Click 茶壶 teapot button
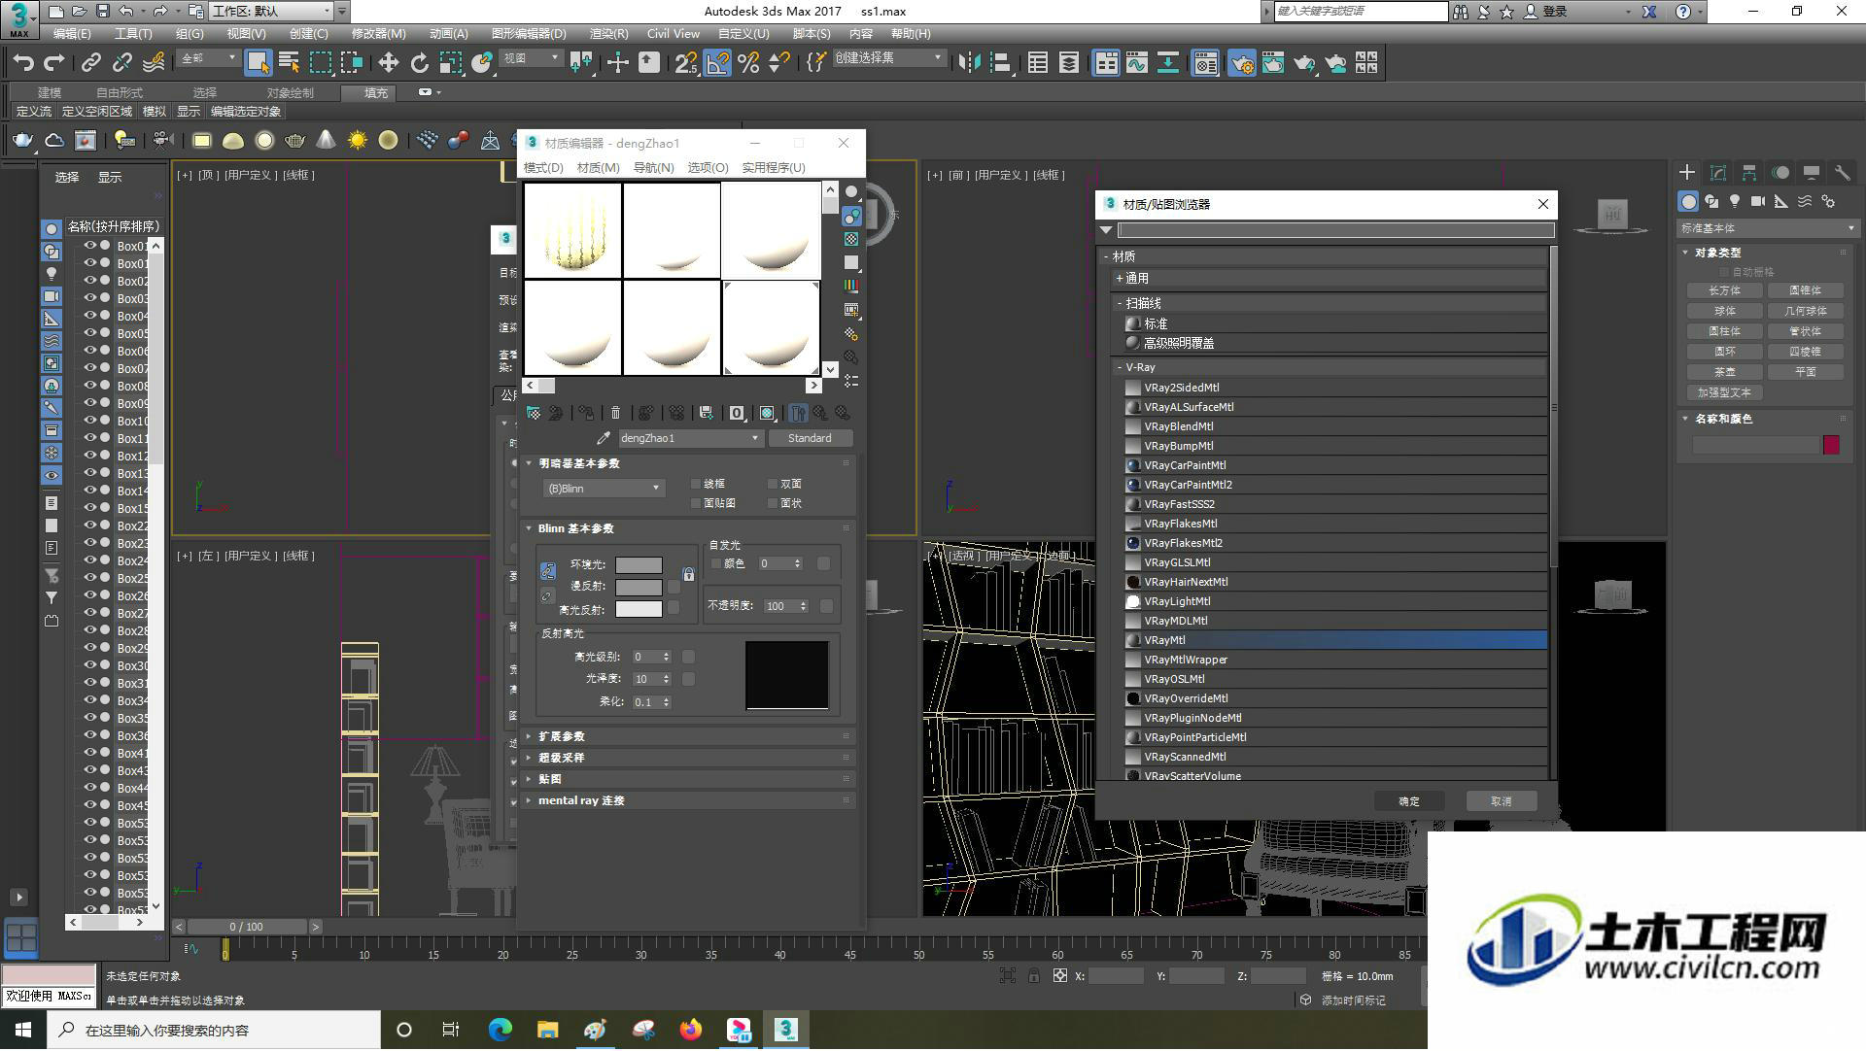 coord(1724,372)
